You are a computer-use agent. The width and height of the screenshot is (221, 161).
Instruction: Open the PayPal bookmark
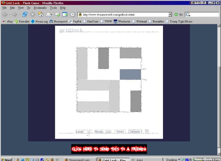pyautogui.click(x=75, y=21)
